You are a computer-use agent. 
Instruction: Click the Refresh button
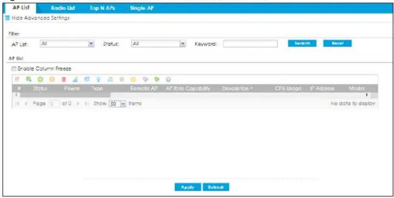click(x=216, y=187)
